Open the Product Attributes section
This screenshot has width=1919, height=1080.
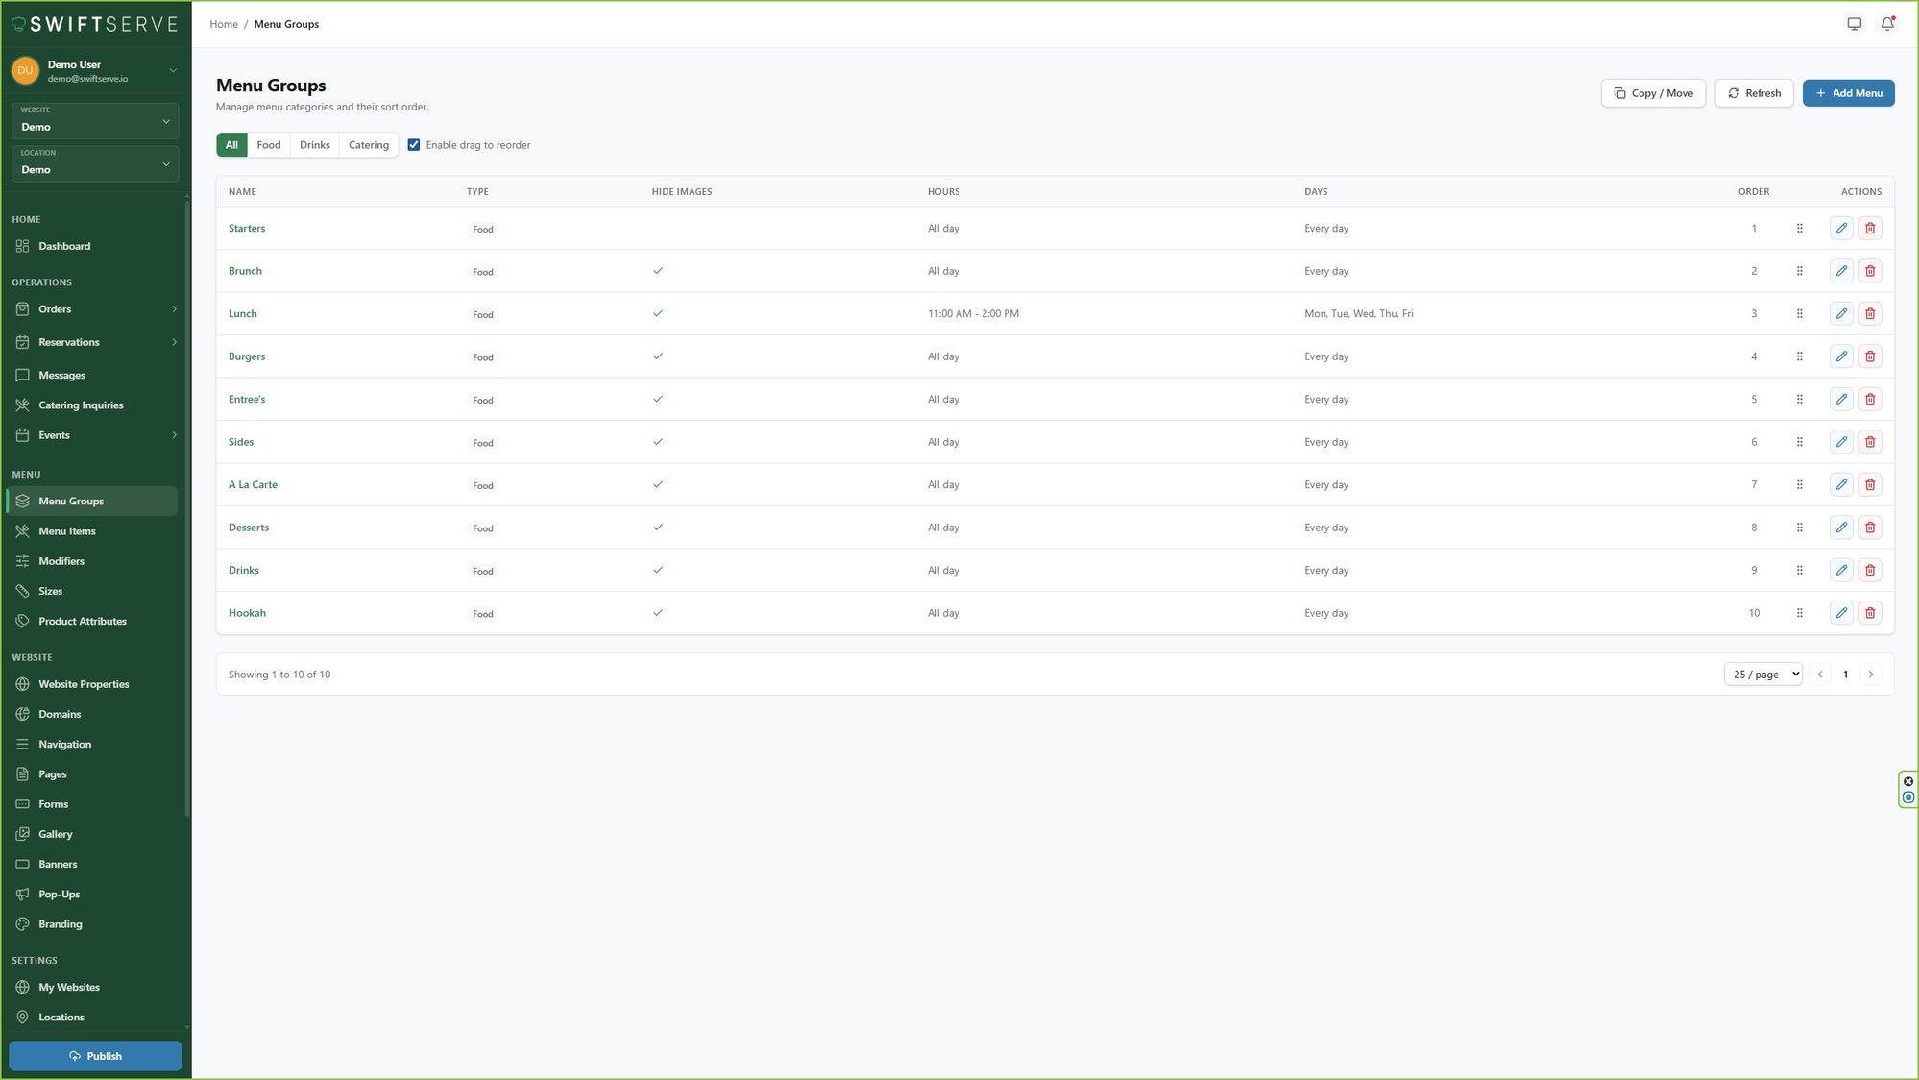pos(81,621)
